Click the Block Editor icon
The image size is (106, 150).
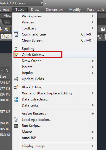(16, 87)
